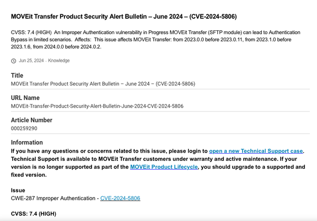The width and height of the screenshot is (317, 221).
Task: Click the CVSS summary paragraph under the heading
Action: tap(155, 40)
